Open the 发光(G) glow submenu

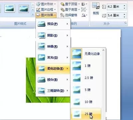[x=53, y=58]
